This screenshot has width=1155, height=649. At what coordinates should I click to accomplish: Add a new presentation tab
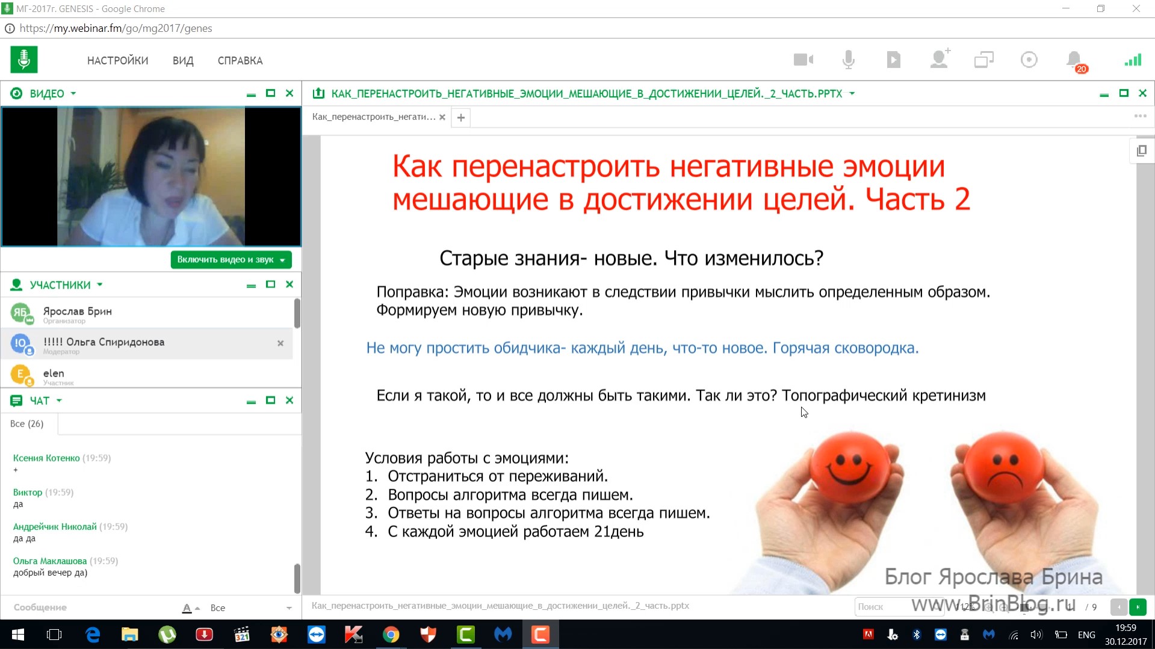[461, 118]
